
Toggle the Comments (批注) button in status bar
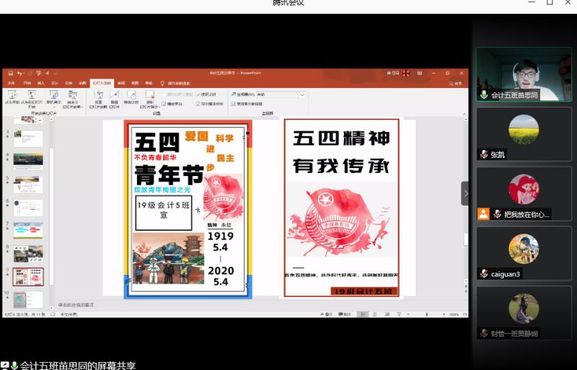point(345,314)
